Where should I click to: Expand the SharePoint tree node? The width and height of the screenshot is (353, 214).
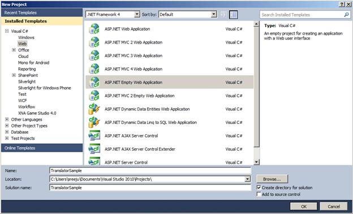click(14, 75)
